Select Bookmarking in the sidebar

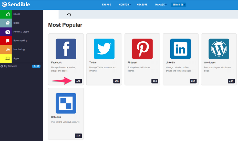tap(20, 41)
